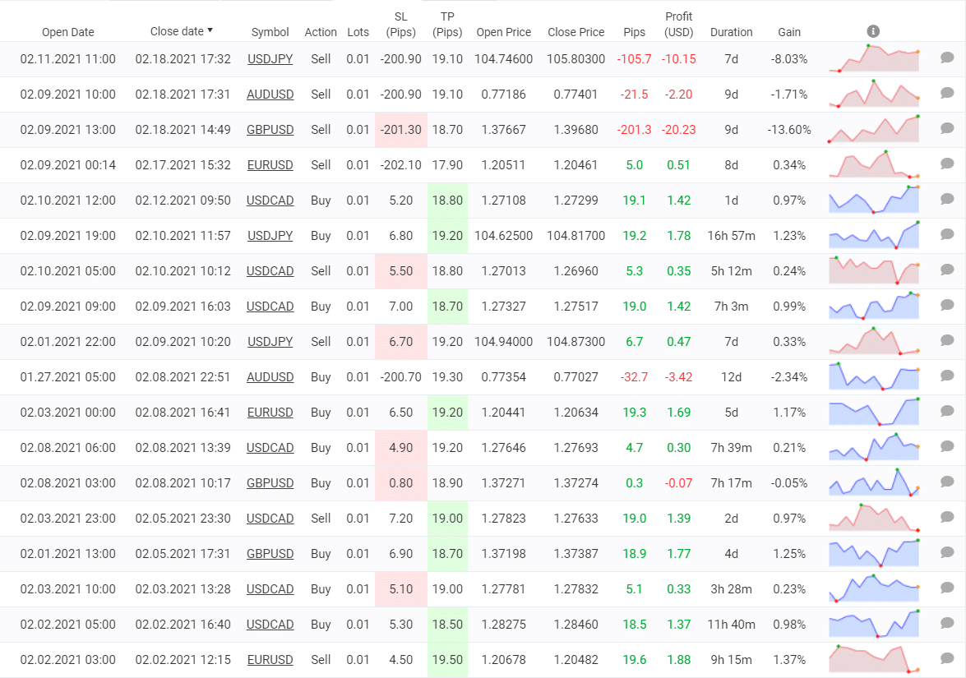Image resolution: width=966 pixels, height=678 pixels.
Task: Open comment bubble for USDJPY trade opened 02.09.2021 19:00
Action: (x=947, y=234)
